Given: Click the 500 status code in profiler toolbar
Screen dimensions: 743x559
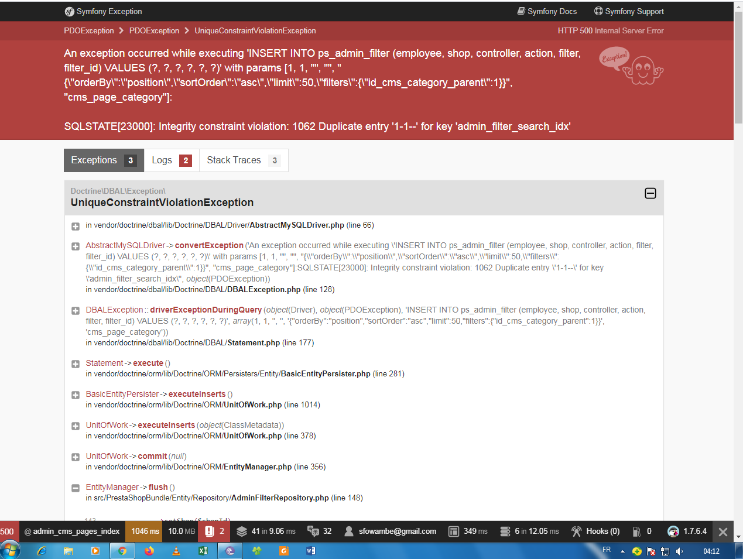Looking at the screenshot, I should [x=9, y=531].
